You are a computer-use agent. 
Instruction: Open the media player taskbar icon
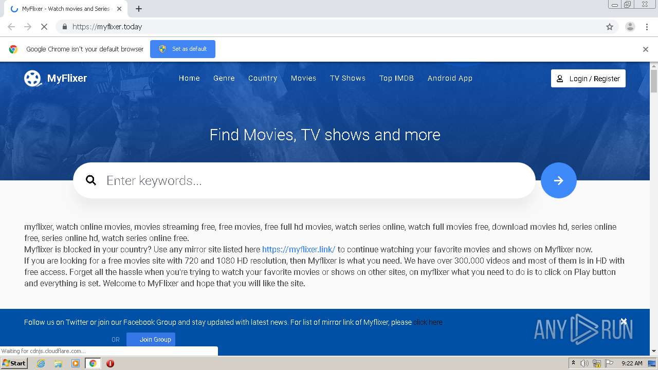coord(76,363)
